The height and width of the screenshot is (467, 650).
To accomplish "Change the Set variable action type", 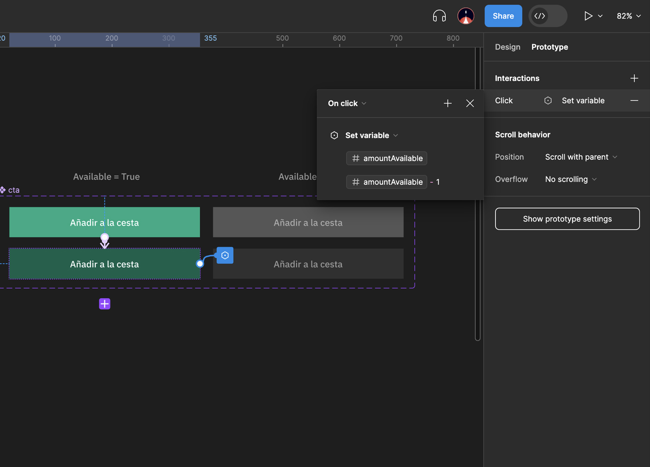I will coord(371,136).
